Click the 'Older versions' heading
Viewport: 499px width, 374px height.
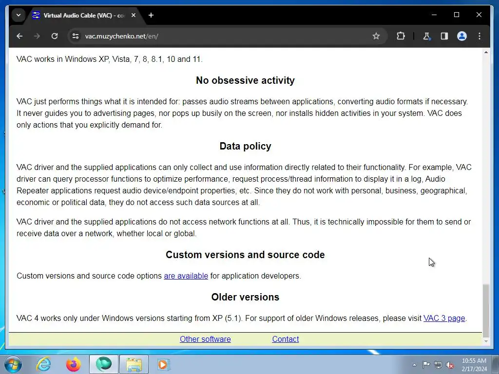click(246, 297)
